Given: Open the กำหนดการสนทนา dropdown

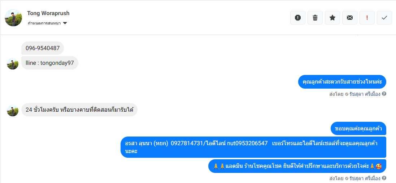Looking at the screenshot, I should click(x=44, y=23).
